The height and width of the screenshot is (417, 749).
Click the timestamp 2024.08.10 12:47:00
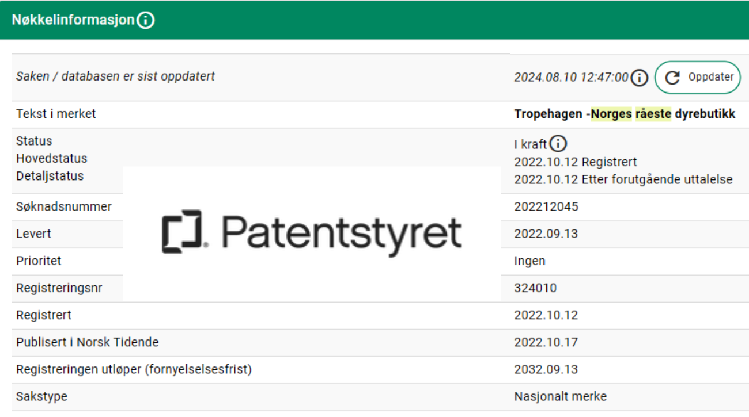(x=571, y=78)
